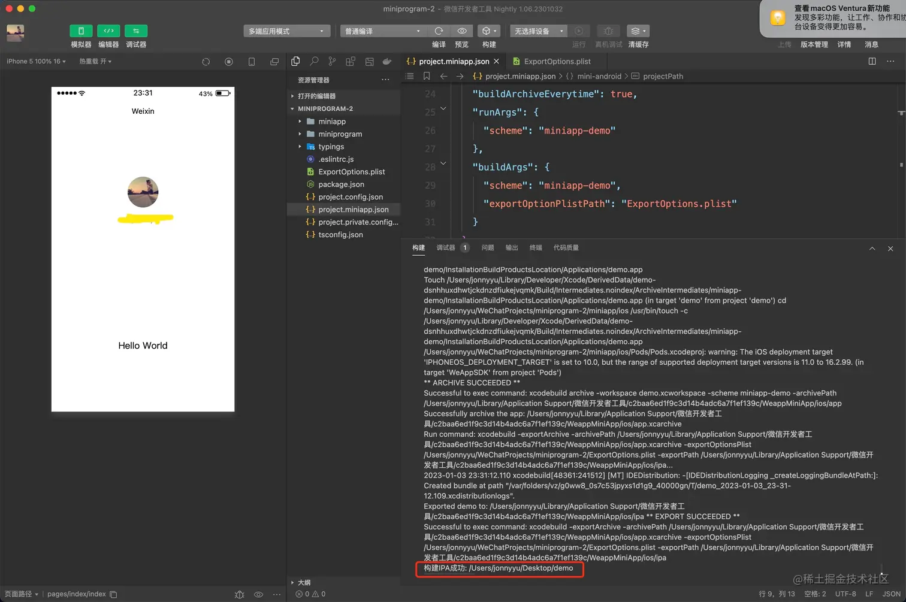The image size is (906, 602).
Task: Fold the buildArgs code block
Action: tap(443, 163)
